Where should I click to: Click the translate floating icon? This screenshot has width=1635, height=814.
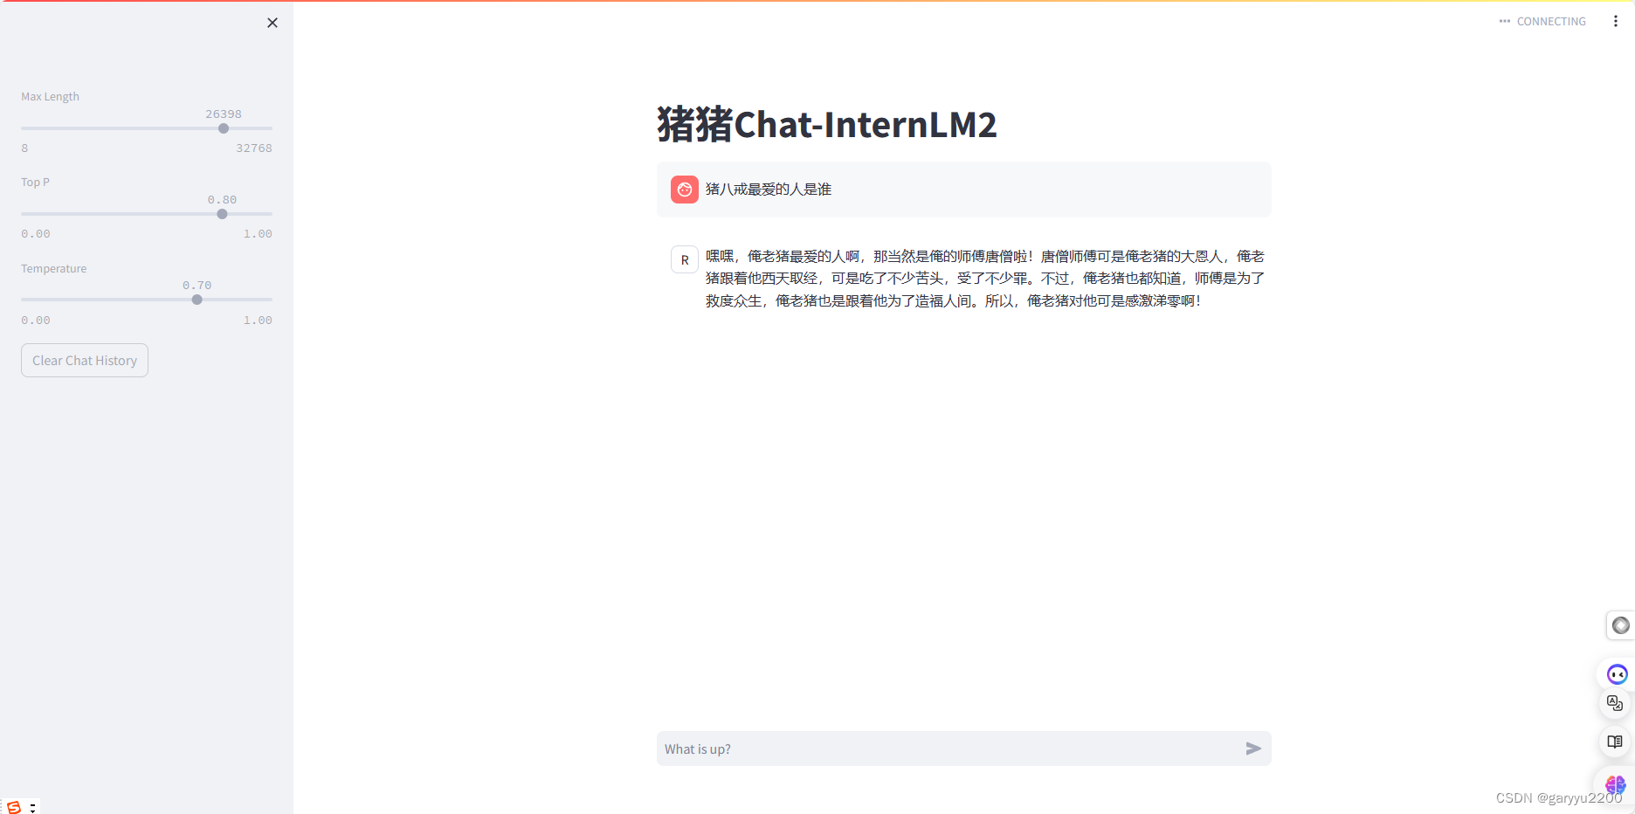pos(1615,703)
